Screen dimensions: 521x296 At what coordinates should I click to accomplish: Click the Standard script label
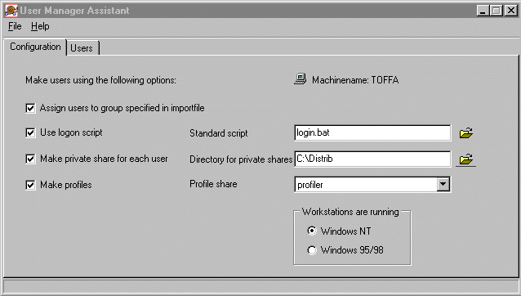pos(219,133)
